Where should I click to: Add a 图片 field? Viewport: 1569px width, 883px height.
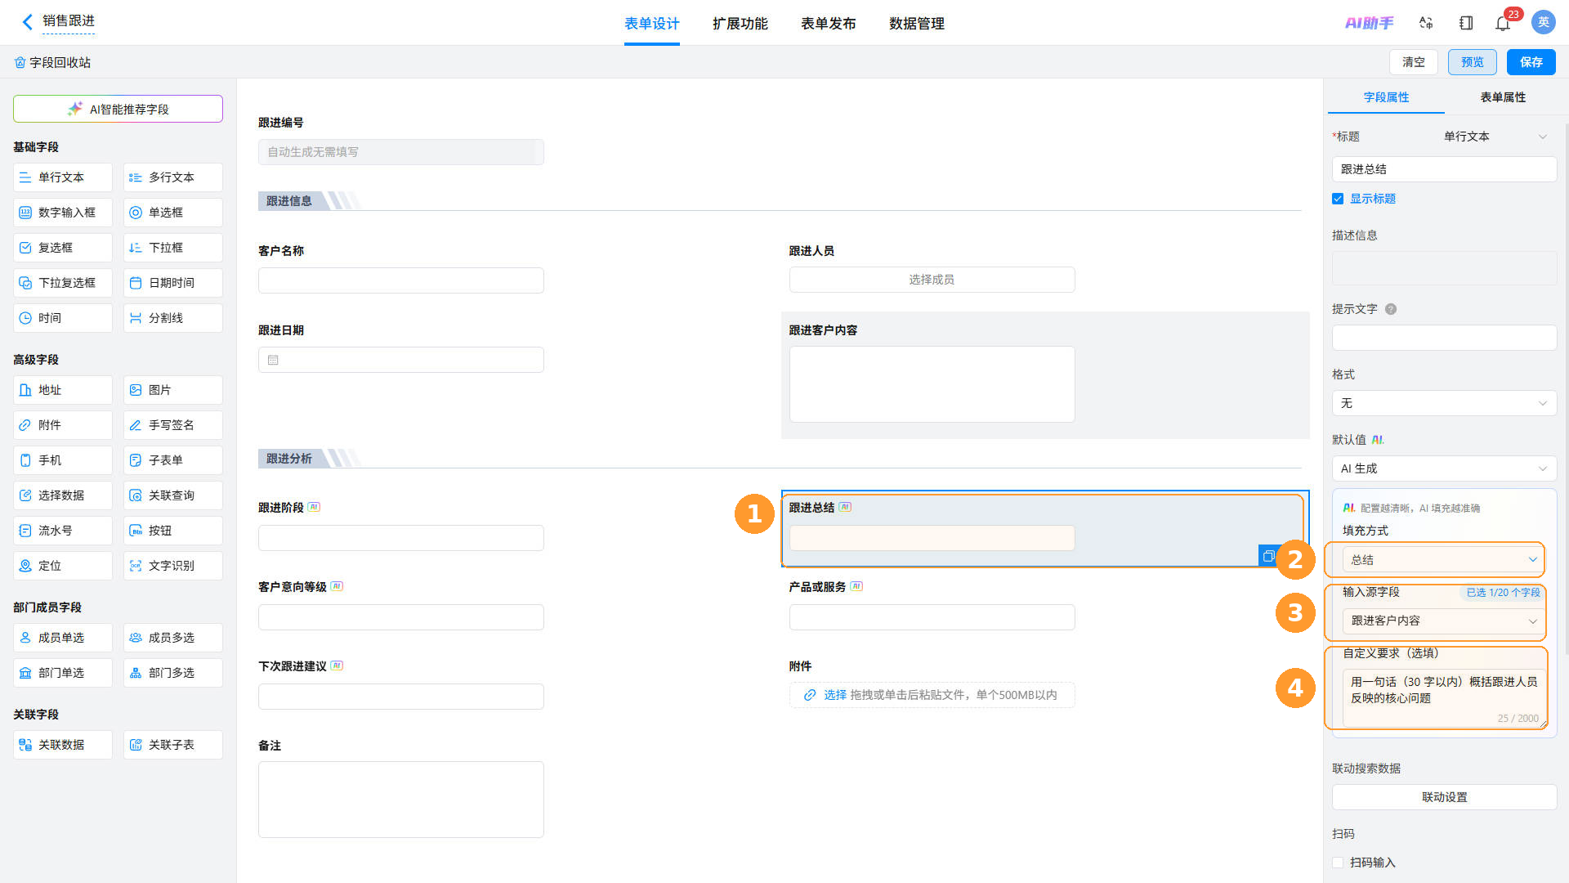click(x=173, y=390)
